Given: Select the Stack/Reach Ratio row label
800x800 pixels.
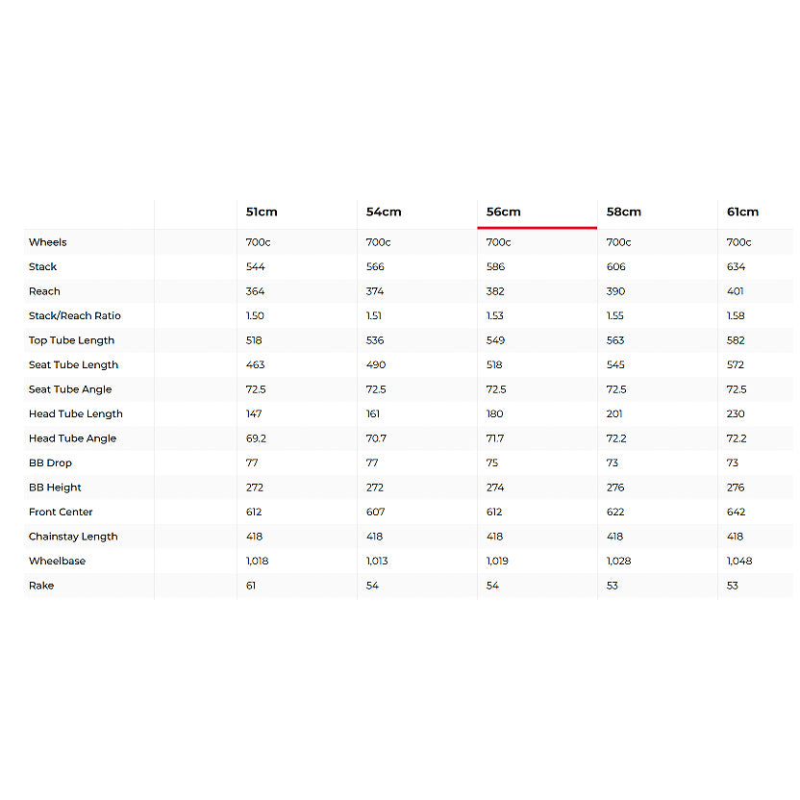Looking at the screenshot, I should click(x=75, y=315).
